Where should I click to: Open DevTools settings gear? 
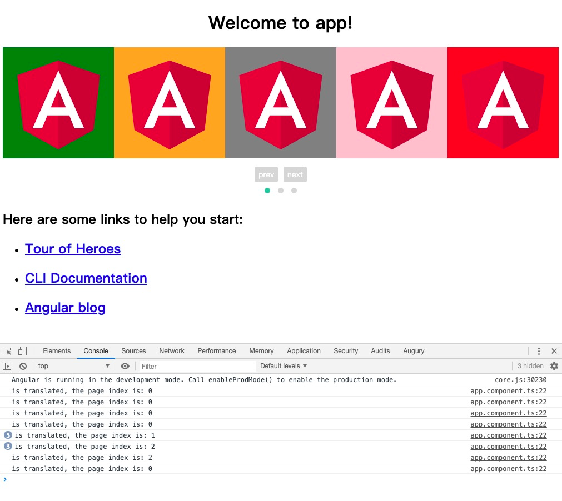[x=554, y=365]
